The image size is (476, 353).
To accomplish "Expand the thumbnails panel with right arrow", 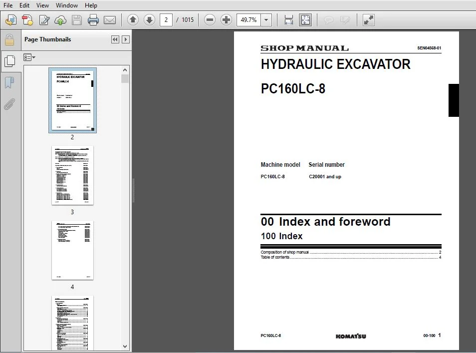I will (x=126, y=39).
